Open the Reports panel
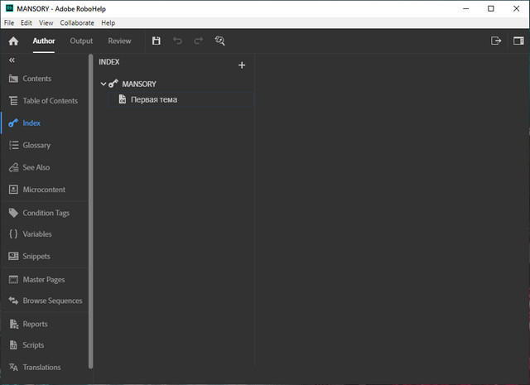The image size is (530, 385). tap(35, 324)
